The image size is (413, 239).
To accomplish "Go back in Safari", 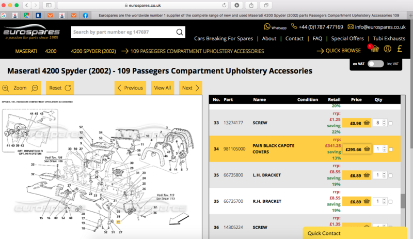I will pos(27,5).
